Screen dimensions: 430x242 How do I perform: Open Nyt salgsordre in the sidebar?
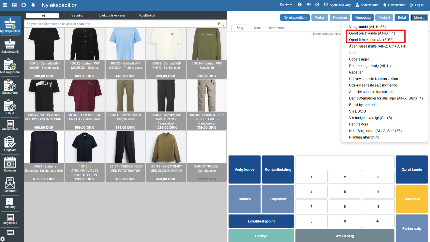pyautogui.click(x=10, y=66)
